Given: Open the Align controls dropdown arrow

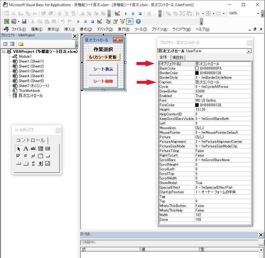Looking at the screenshot, I should click(203, 13).
